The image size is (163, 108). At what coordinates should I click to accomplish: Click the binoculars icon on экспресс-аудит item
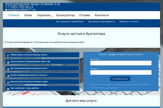[x=8, y=82]
